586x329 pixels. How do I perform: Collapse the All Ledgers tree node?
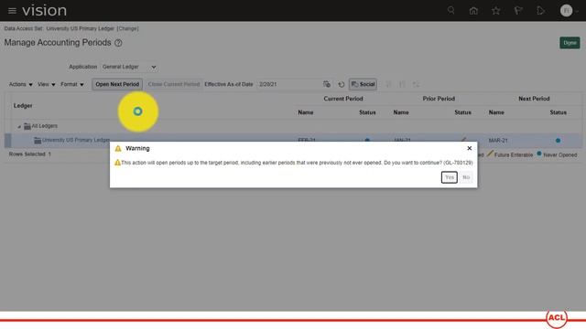pyautogui.click(x=19, y=126)
